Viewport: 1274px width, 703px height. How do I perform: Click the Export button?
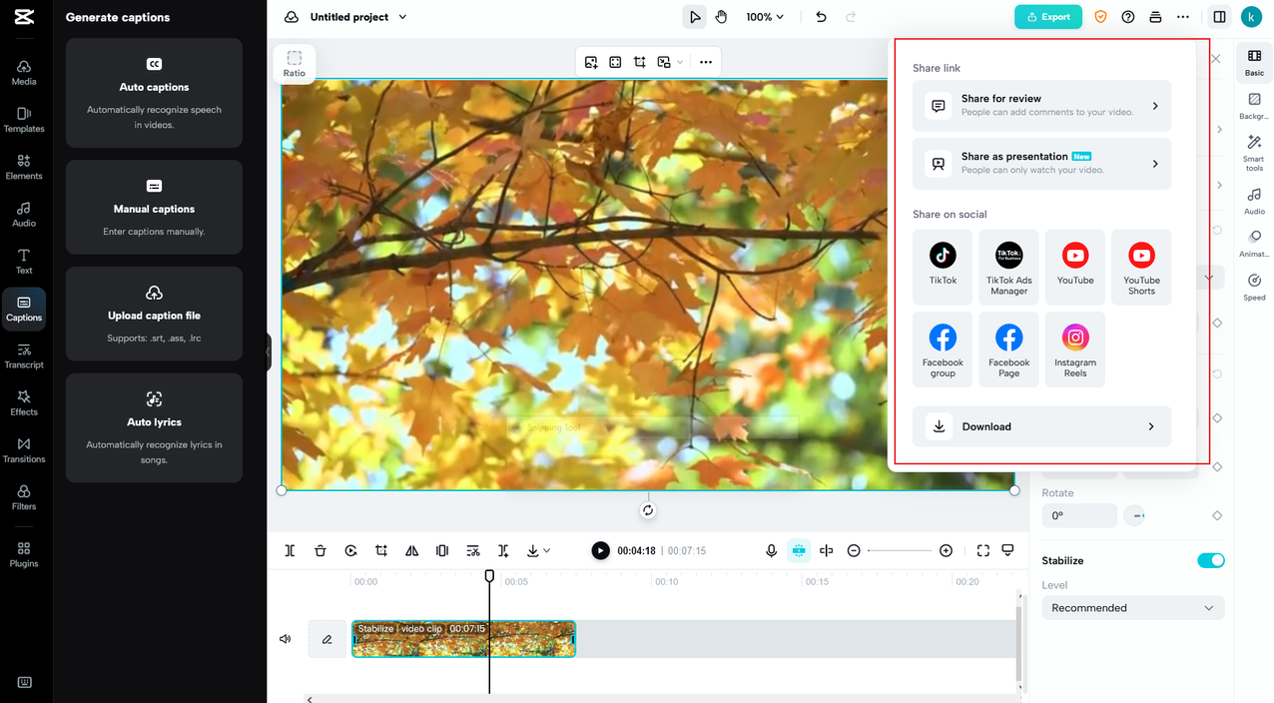[x=1048, y=17]
